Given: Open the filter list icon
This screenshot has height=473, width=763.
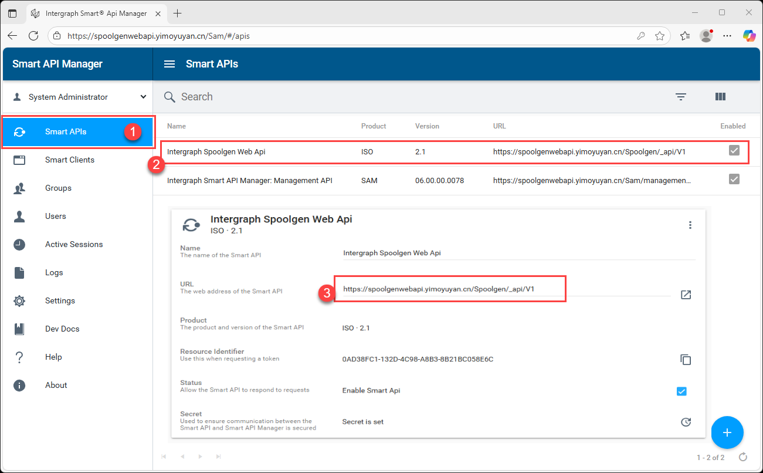Looking at the screenshot, I should (680, 97).
